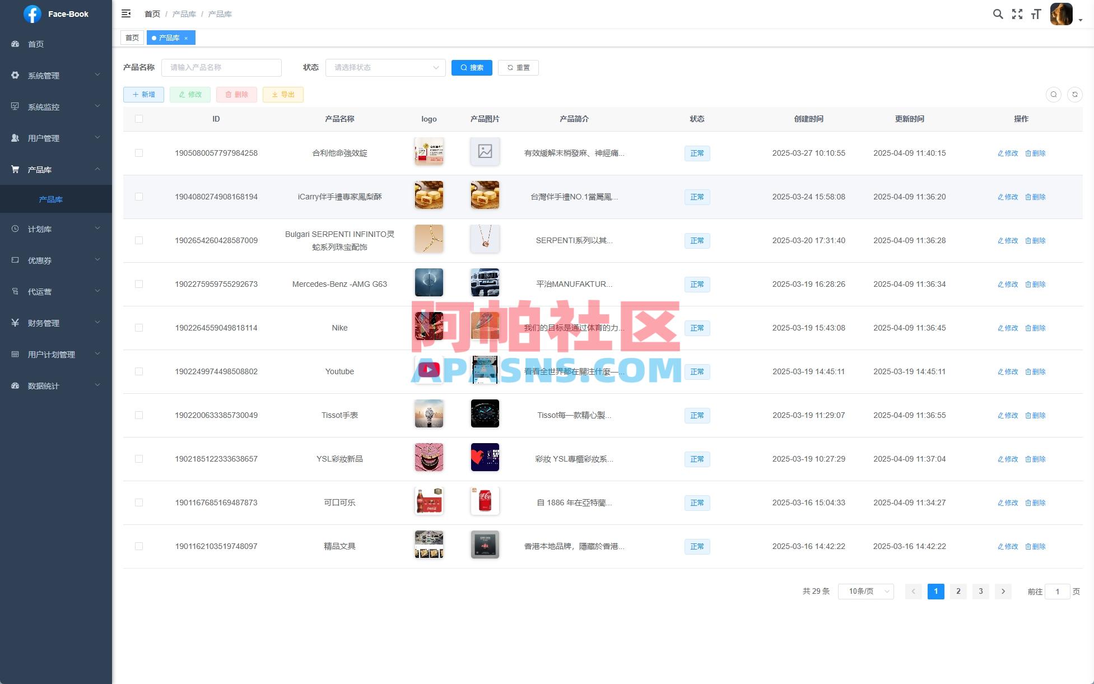
Task: Click the 修改 edit icon for the Nike row
Action: 1008,328
